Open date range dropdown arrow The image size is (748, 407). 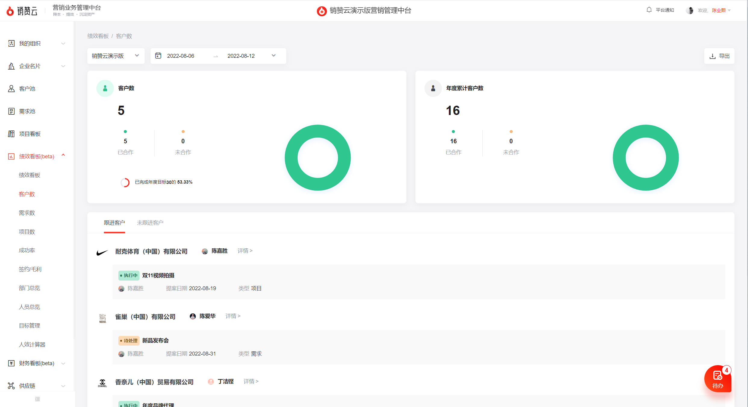pos(274,55)
